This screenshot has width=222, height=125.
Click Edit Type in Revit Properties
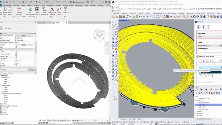coord(33,33)
